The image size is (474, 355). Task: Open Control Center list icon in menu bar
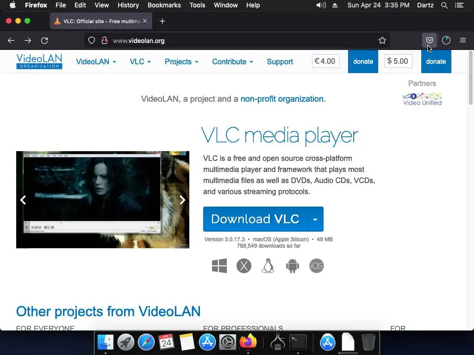tap(459, 5)
